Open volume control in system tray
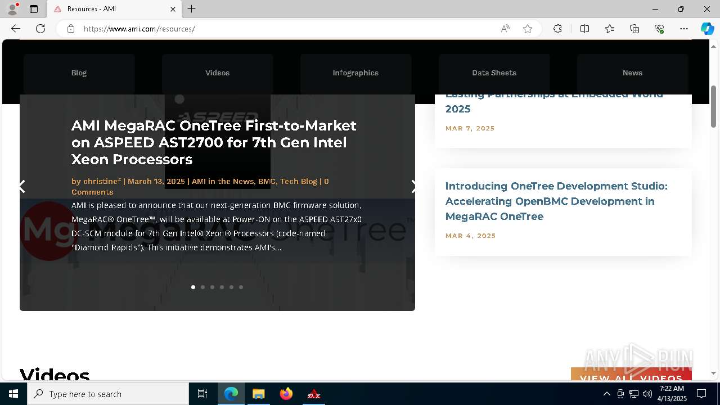Screen dimensions: 720x405 tap(647, 394)
